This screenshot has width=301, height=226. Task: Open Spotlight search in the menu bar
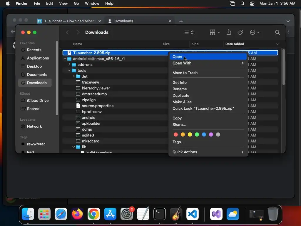[x=243, y=4]
